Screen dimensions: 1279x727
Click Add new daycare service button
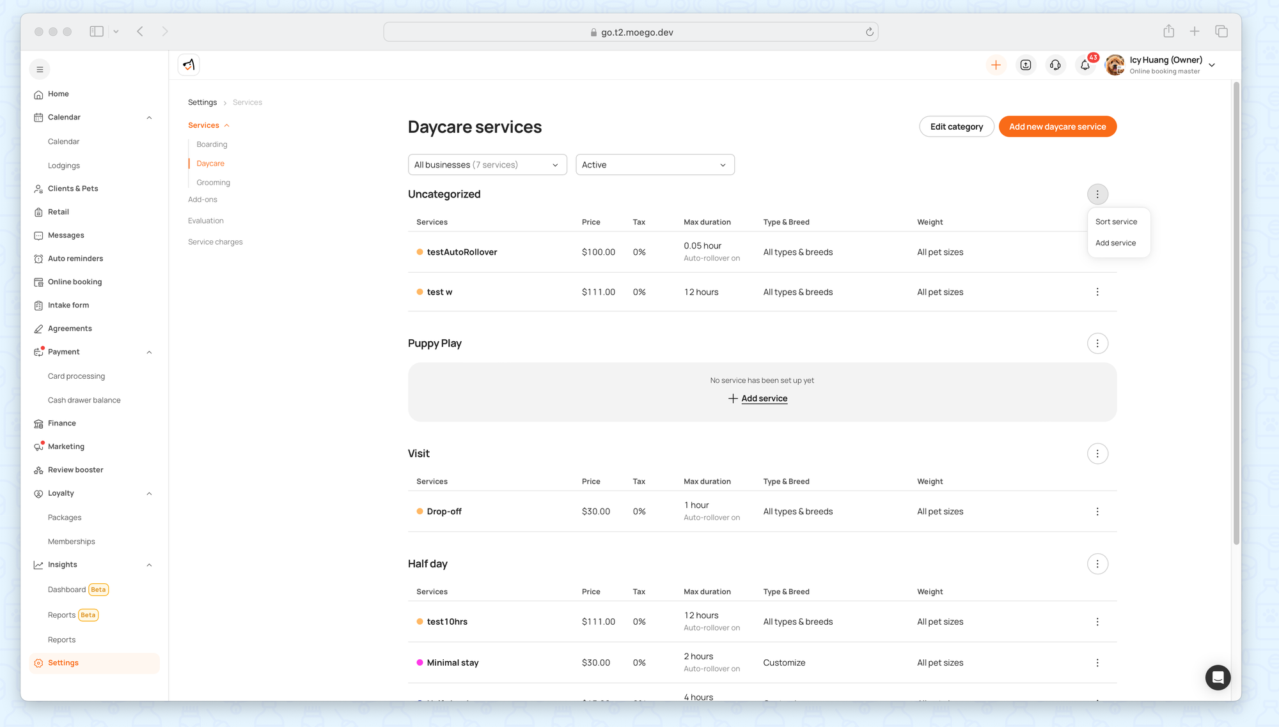(1057, 126)
